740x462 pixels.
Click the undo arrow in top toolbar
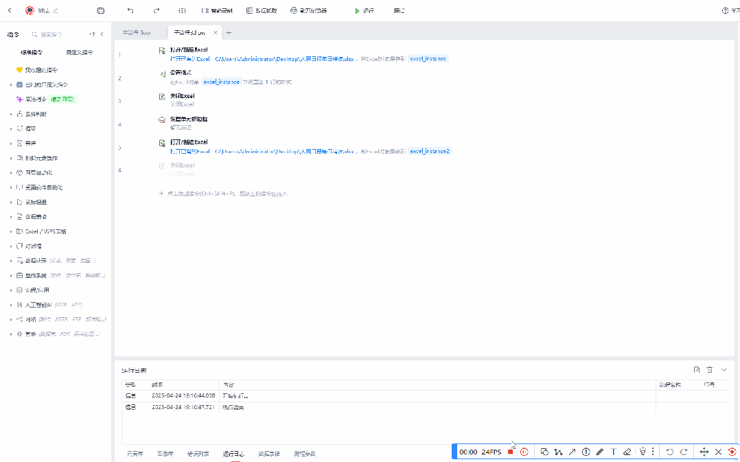(130, 11)
